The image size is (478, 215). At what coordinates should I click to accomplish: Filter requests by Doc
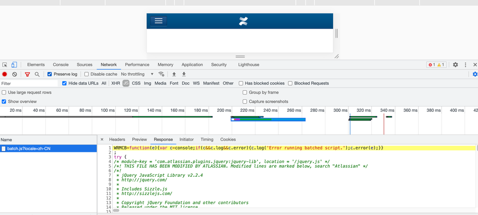point(186,83)
